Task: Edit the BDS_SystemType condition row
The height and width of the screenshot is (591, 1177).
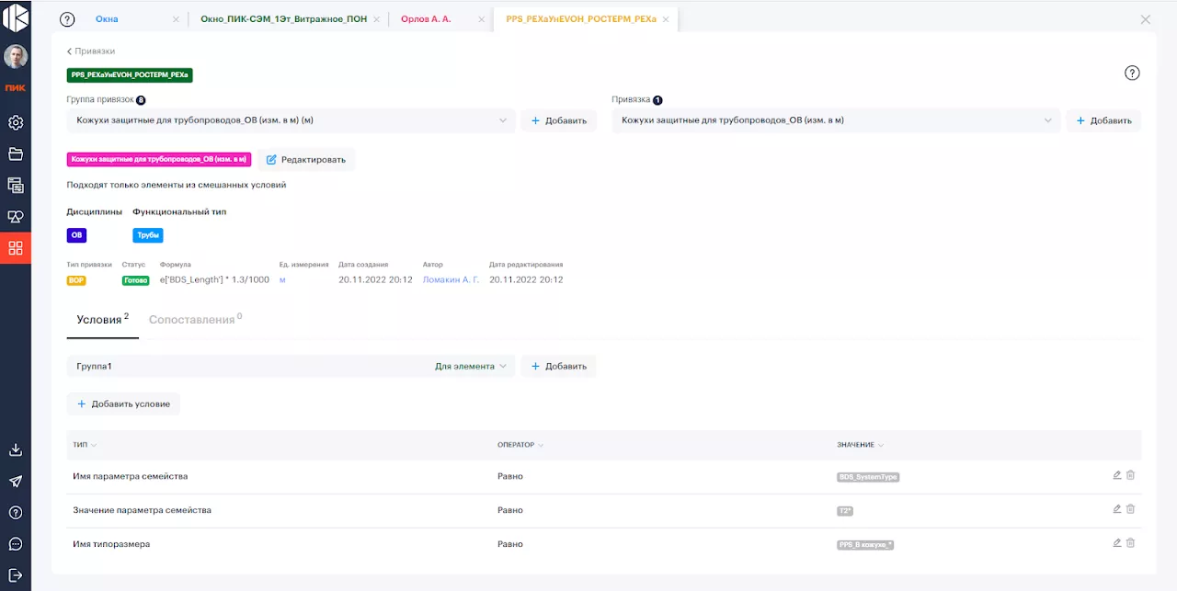Action: [x=1116, y=475]
